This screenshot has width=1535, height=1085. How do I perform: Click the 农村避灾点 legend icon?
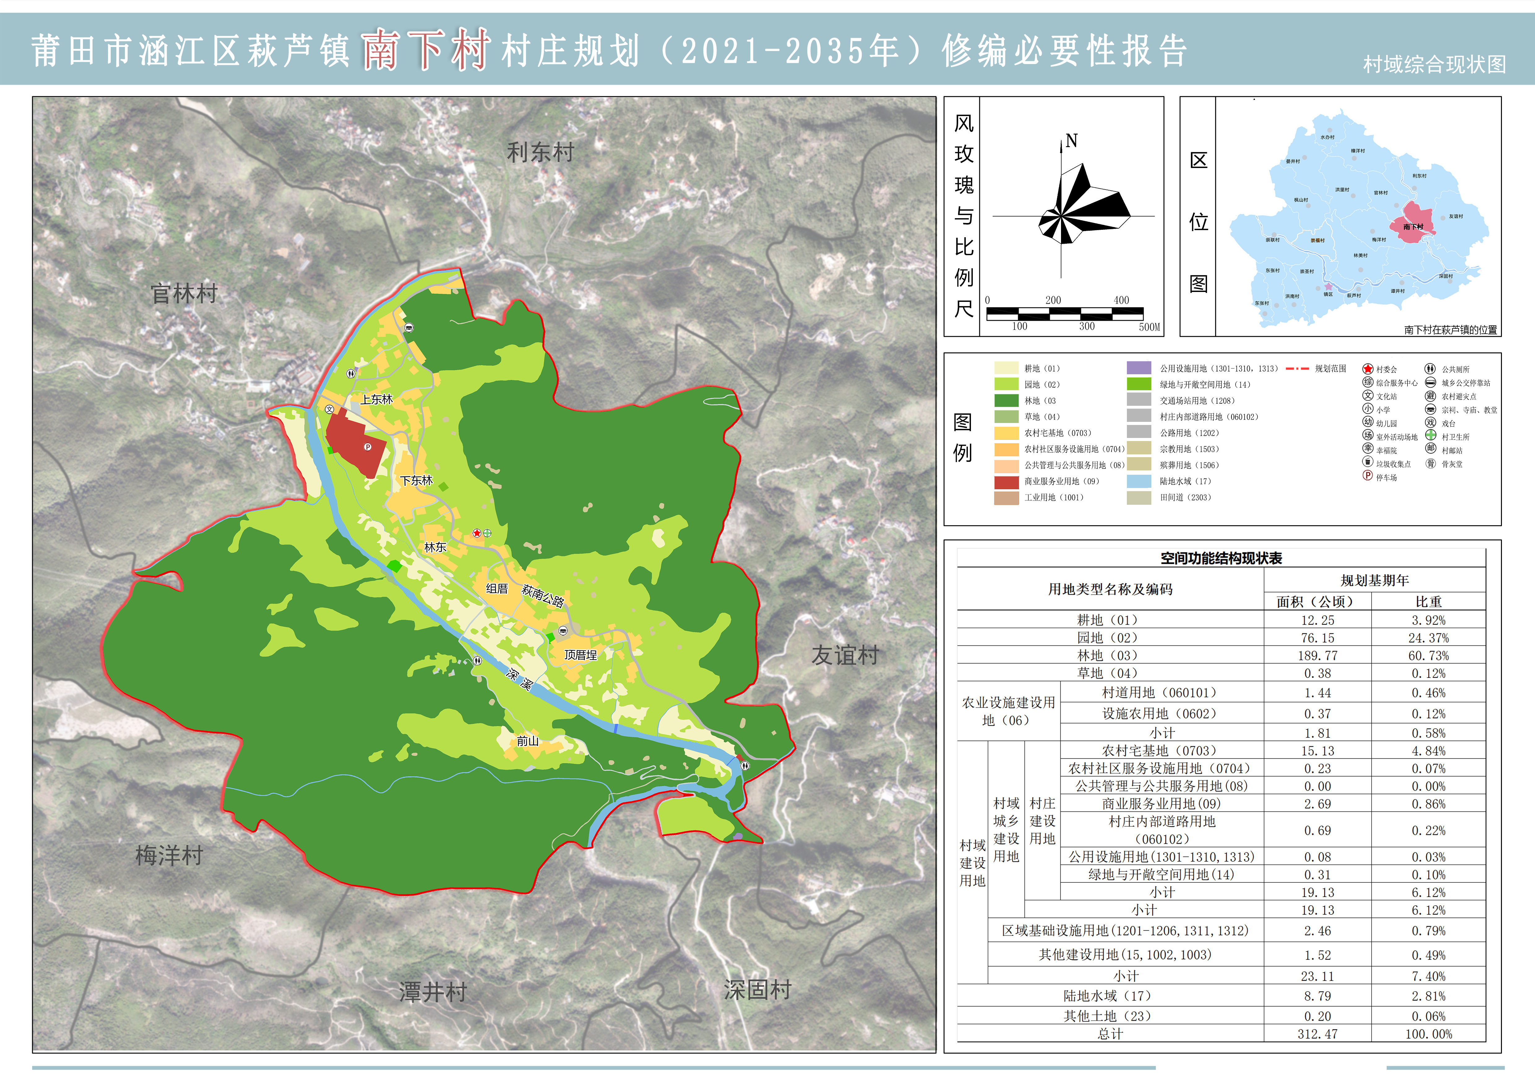[x=1430, y=396]
